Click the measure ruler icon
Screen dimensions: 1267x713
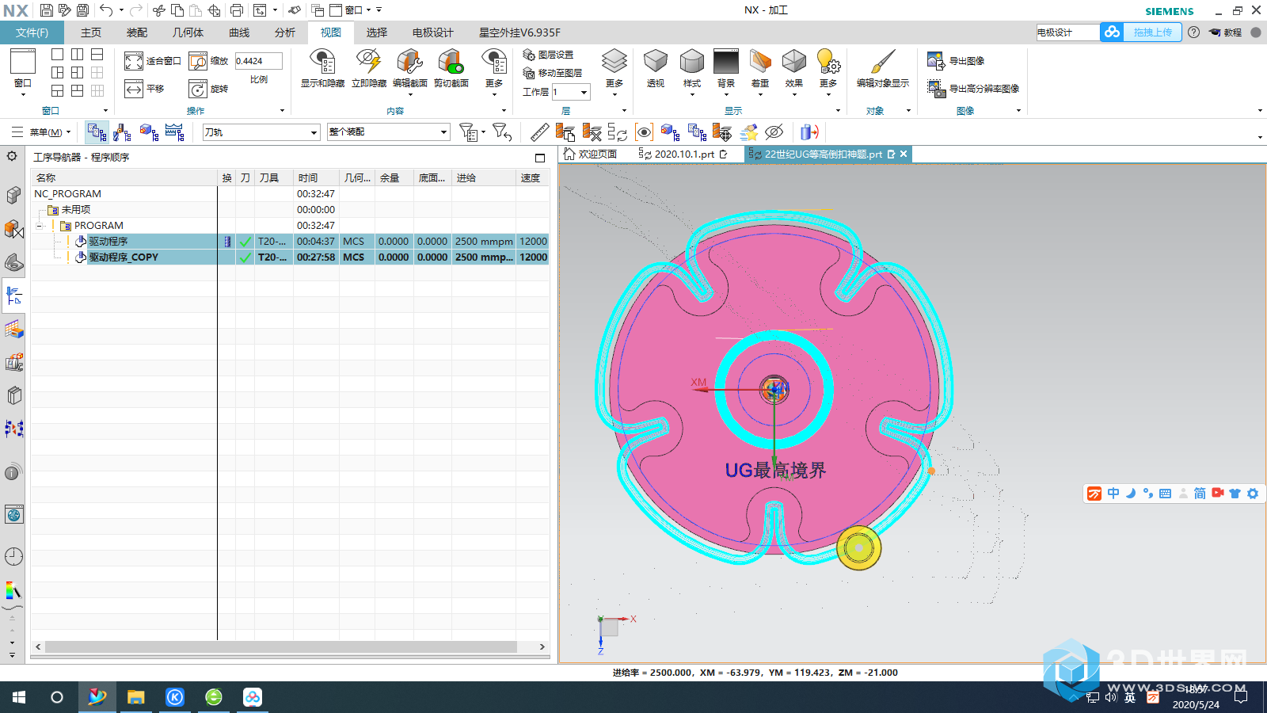pyautogui.click(x=540, y=132)
